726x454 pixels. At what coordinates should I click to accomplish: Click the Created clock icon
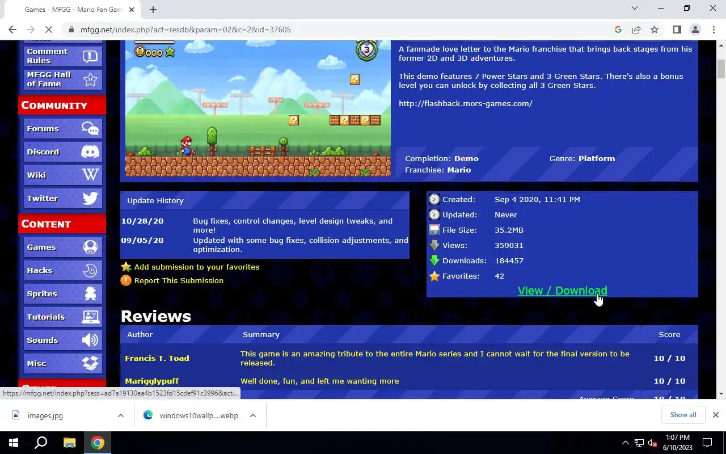tap(434, 199)
